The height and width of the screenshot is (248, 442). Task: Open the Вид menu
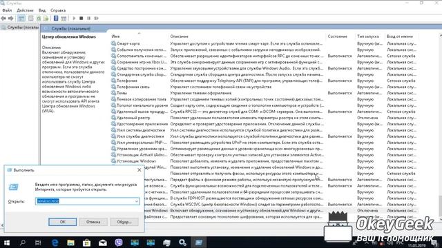[42, 10]
